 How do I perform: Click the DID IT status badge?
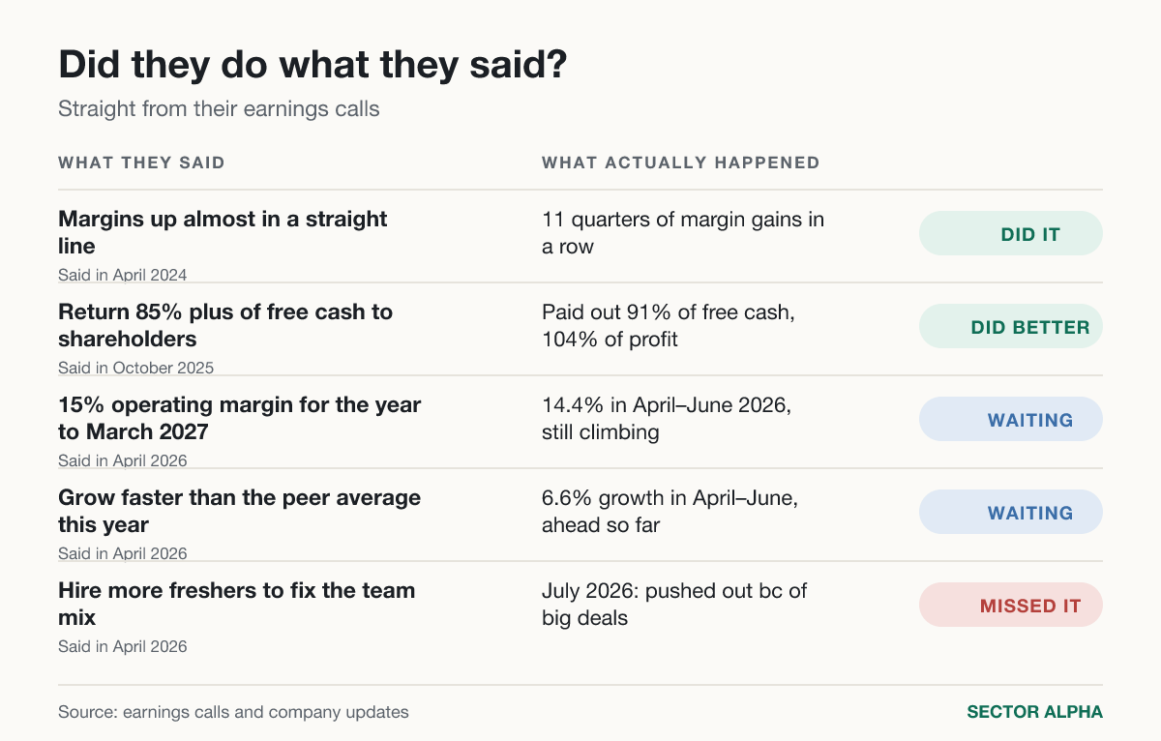pos(1011,233)
